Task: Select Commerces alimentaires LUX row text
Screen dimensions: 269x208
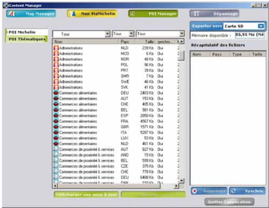Action: point(78,138)
